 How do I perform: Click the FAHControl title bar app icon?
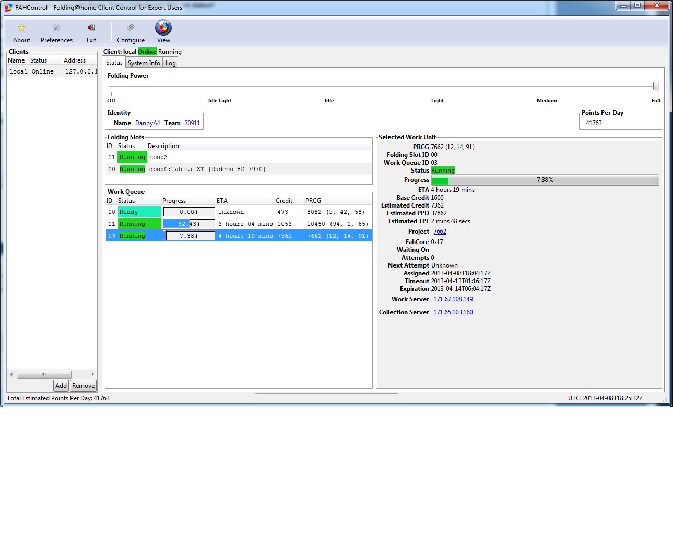8,7
